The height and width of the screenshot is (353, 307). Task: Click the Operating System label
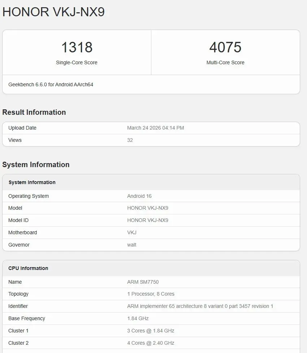click(x=29, y=196)
